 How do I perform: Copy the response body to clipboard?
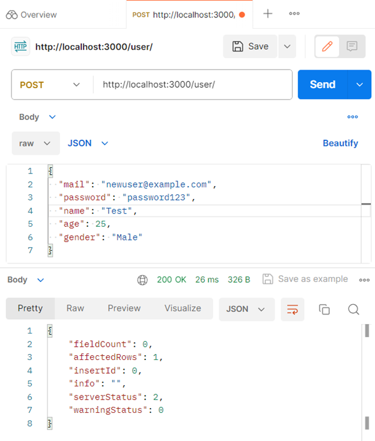point(324,309)
